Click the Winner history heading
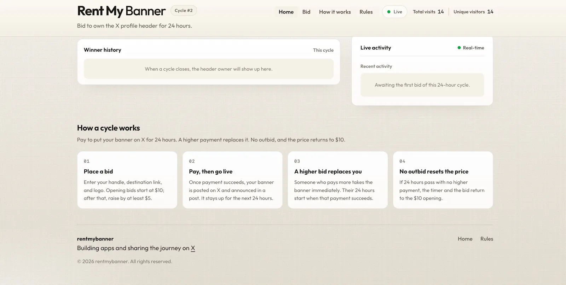Viewport: 566px width, 285px height. pos(103,50)
